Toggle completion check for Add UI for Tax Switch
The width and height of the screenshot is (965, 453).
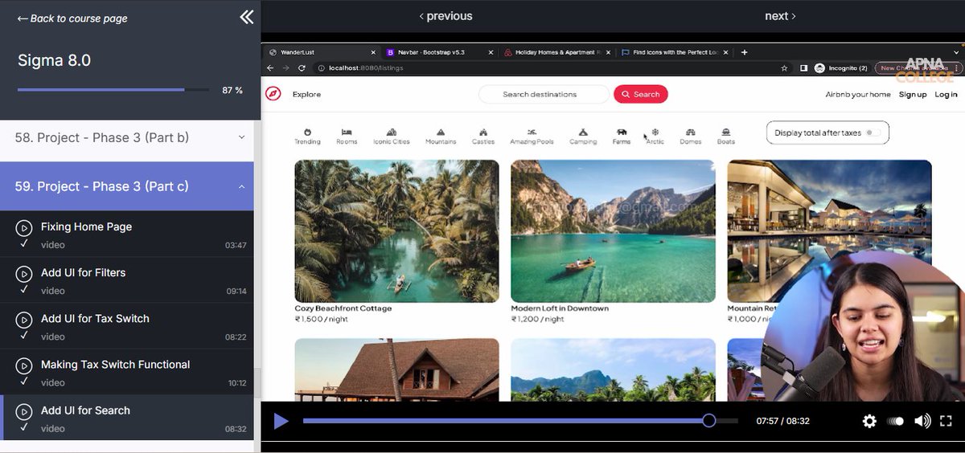(x=24, y=334)
